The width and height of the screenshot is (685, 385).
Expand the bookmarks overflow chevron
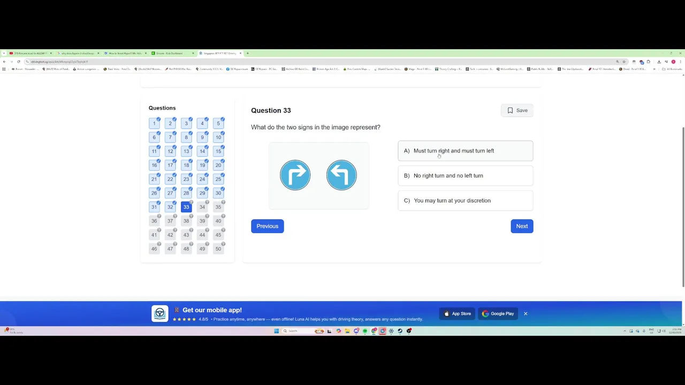654,69
